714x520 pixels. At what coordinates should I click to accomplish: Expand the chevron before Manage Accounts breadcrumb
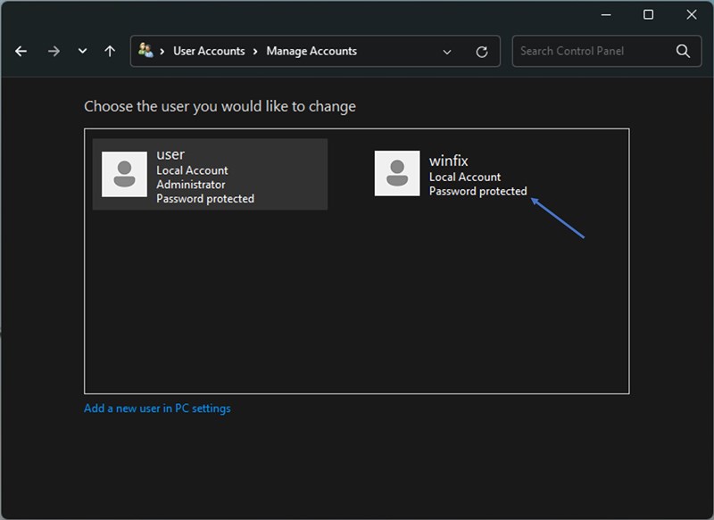255,52
